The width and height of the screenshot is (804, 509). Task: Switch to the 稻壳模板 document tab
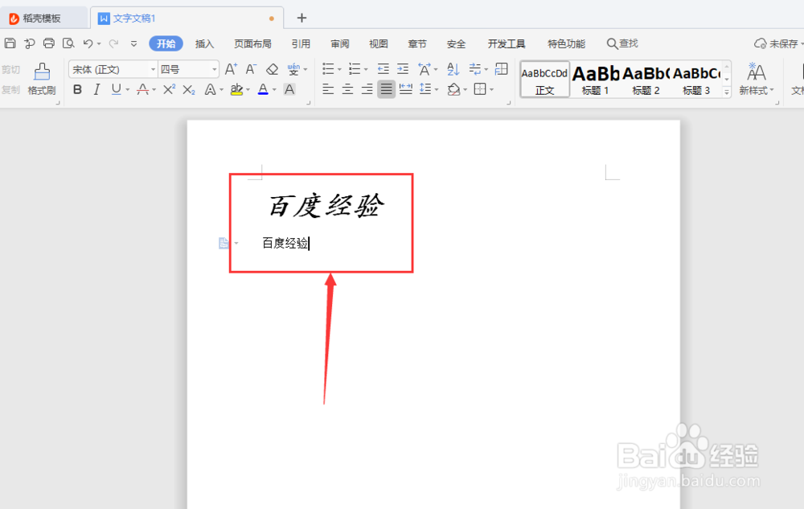coord(43,18)
